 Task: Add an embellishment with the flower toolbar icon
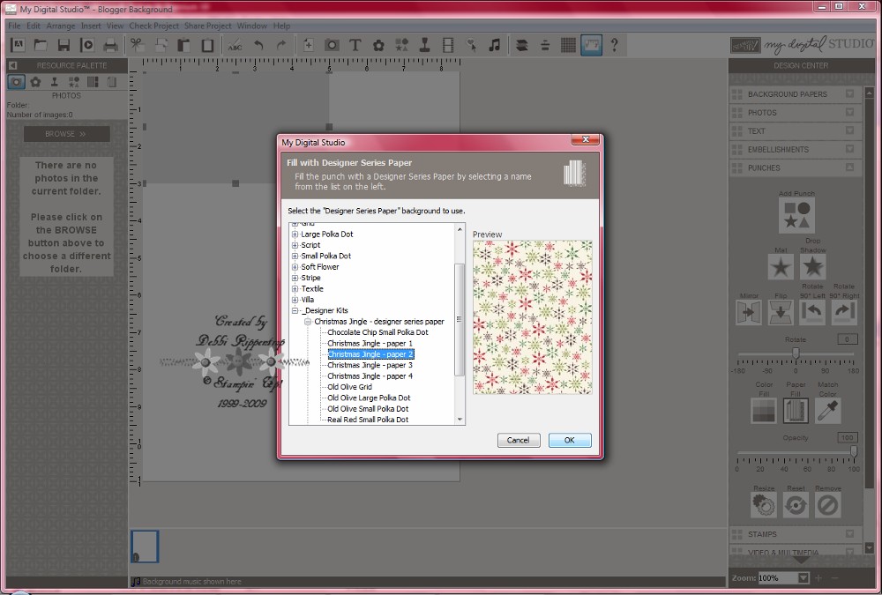point(378,46)
